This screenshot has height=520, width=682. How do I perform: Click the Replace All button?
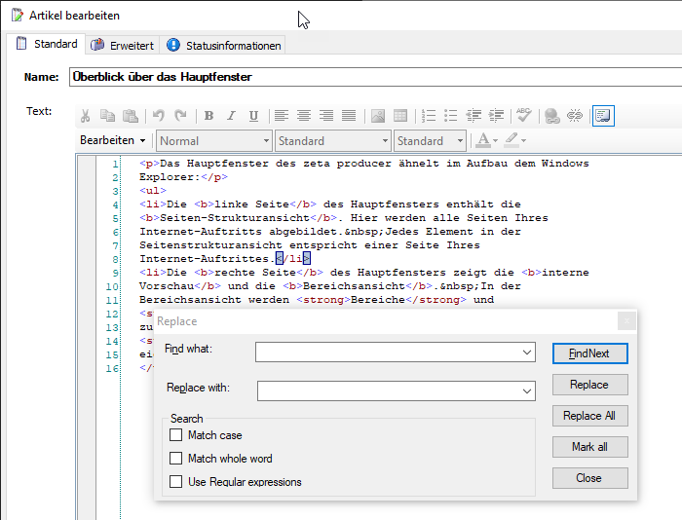coord(589,416)
